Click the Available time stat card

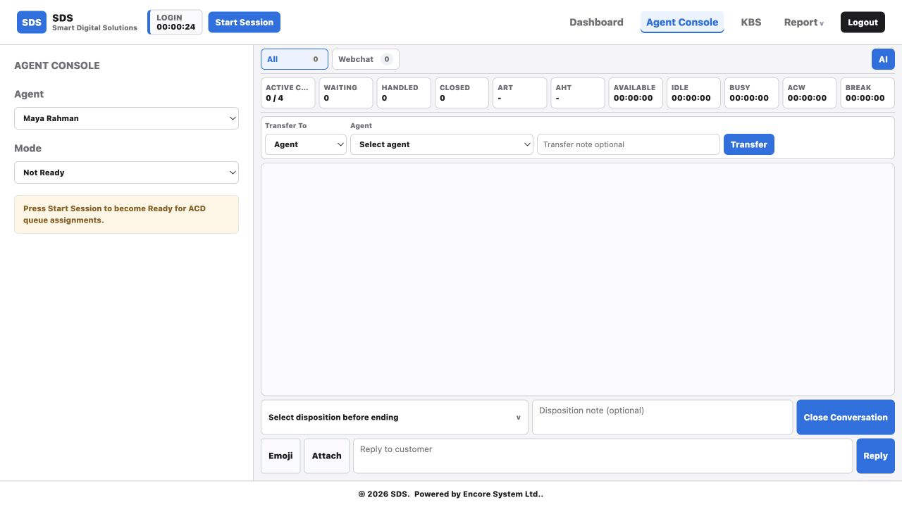[x=636, y=93]
